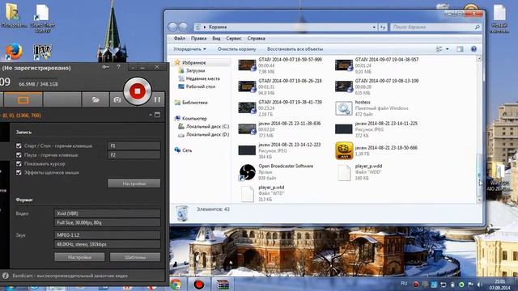
Task: Open record Settings button below checkboxes
Action: tap(134, 183)
